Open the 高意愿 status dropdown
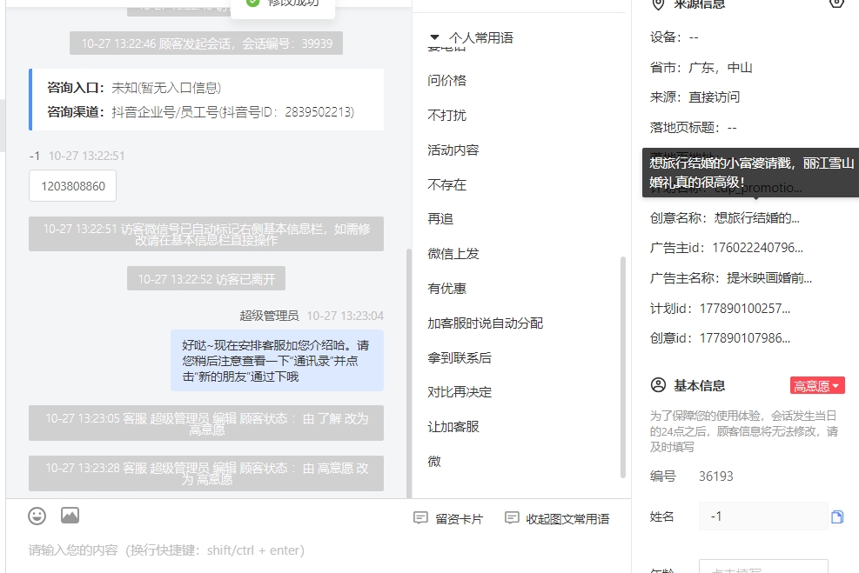The height and width of the screenshot is (573, 859). [x=817, y=385]
